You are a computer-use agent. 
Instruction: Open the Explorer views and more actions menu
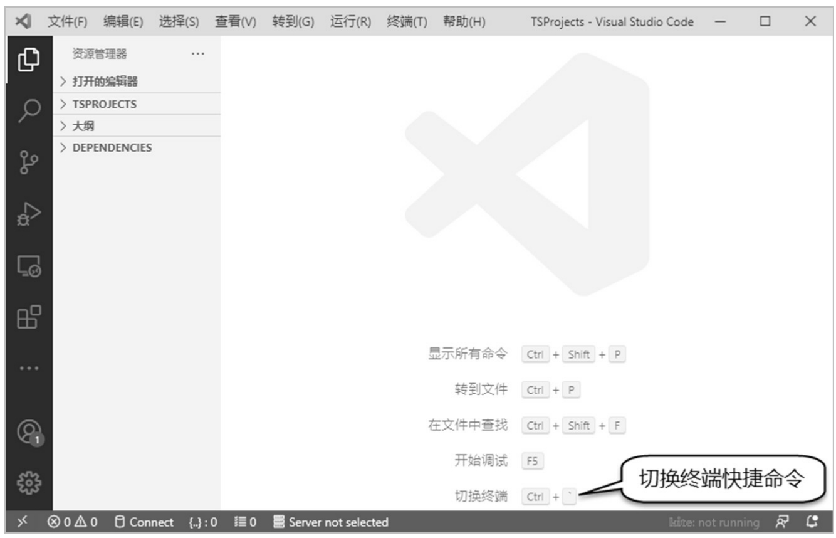click(x=198, y=54)
